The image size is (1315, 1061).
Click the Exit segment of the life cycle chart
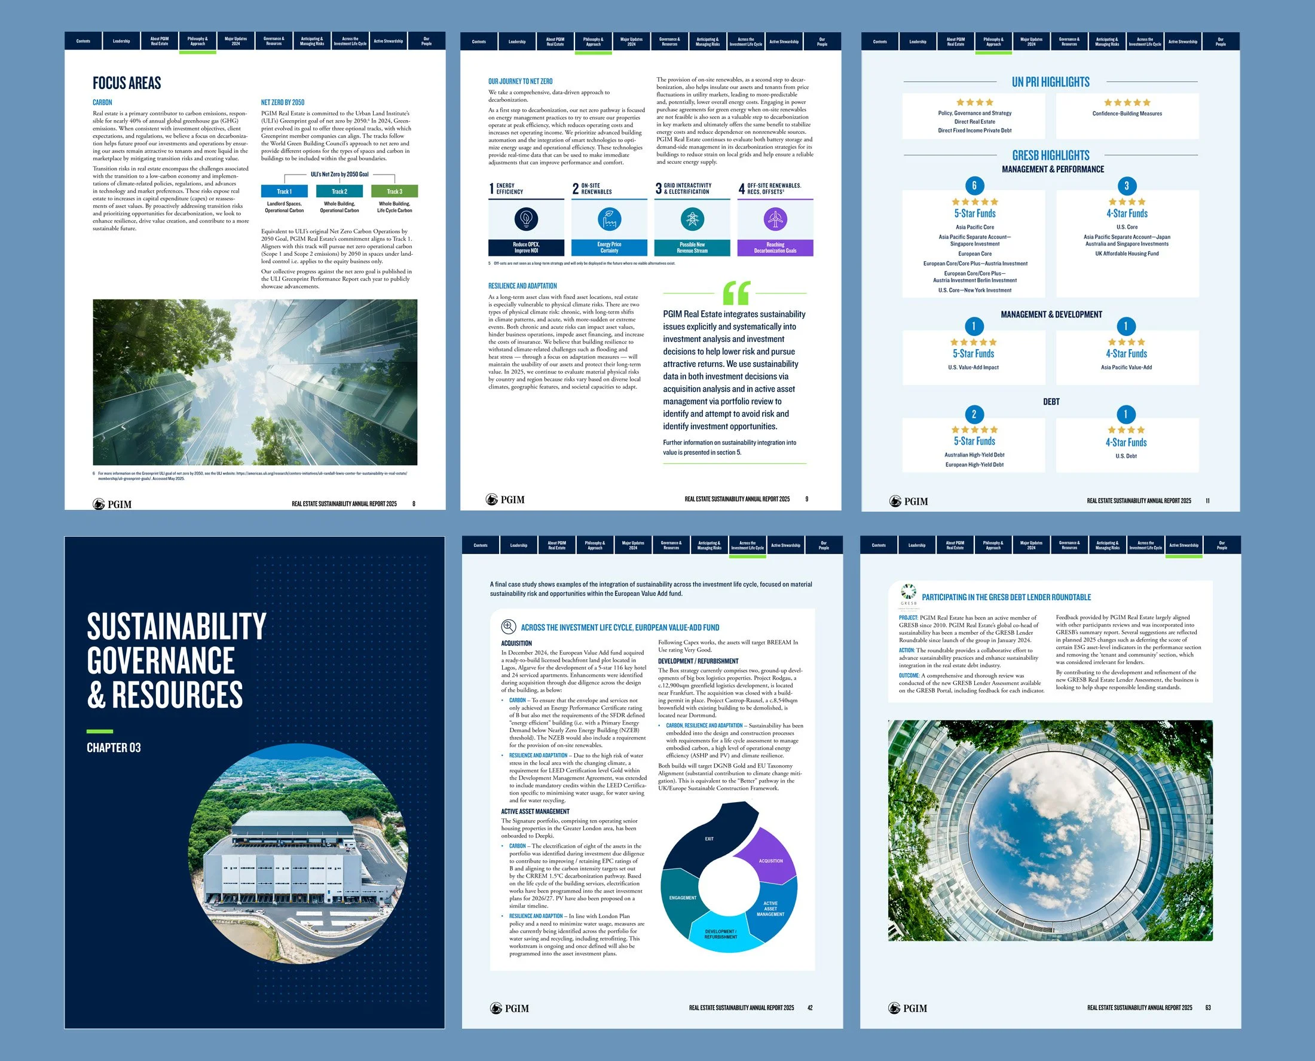coord(709,839)
